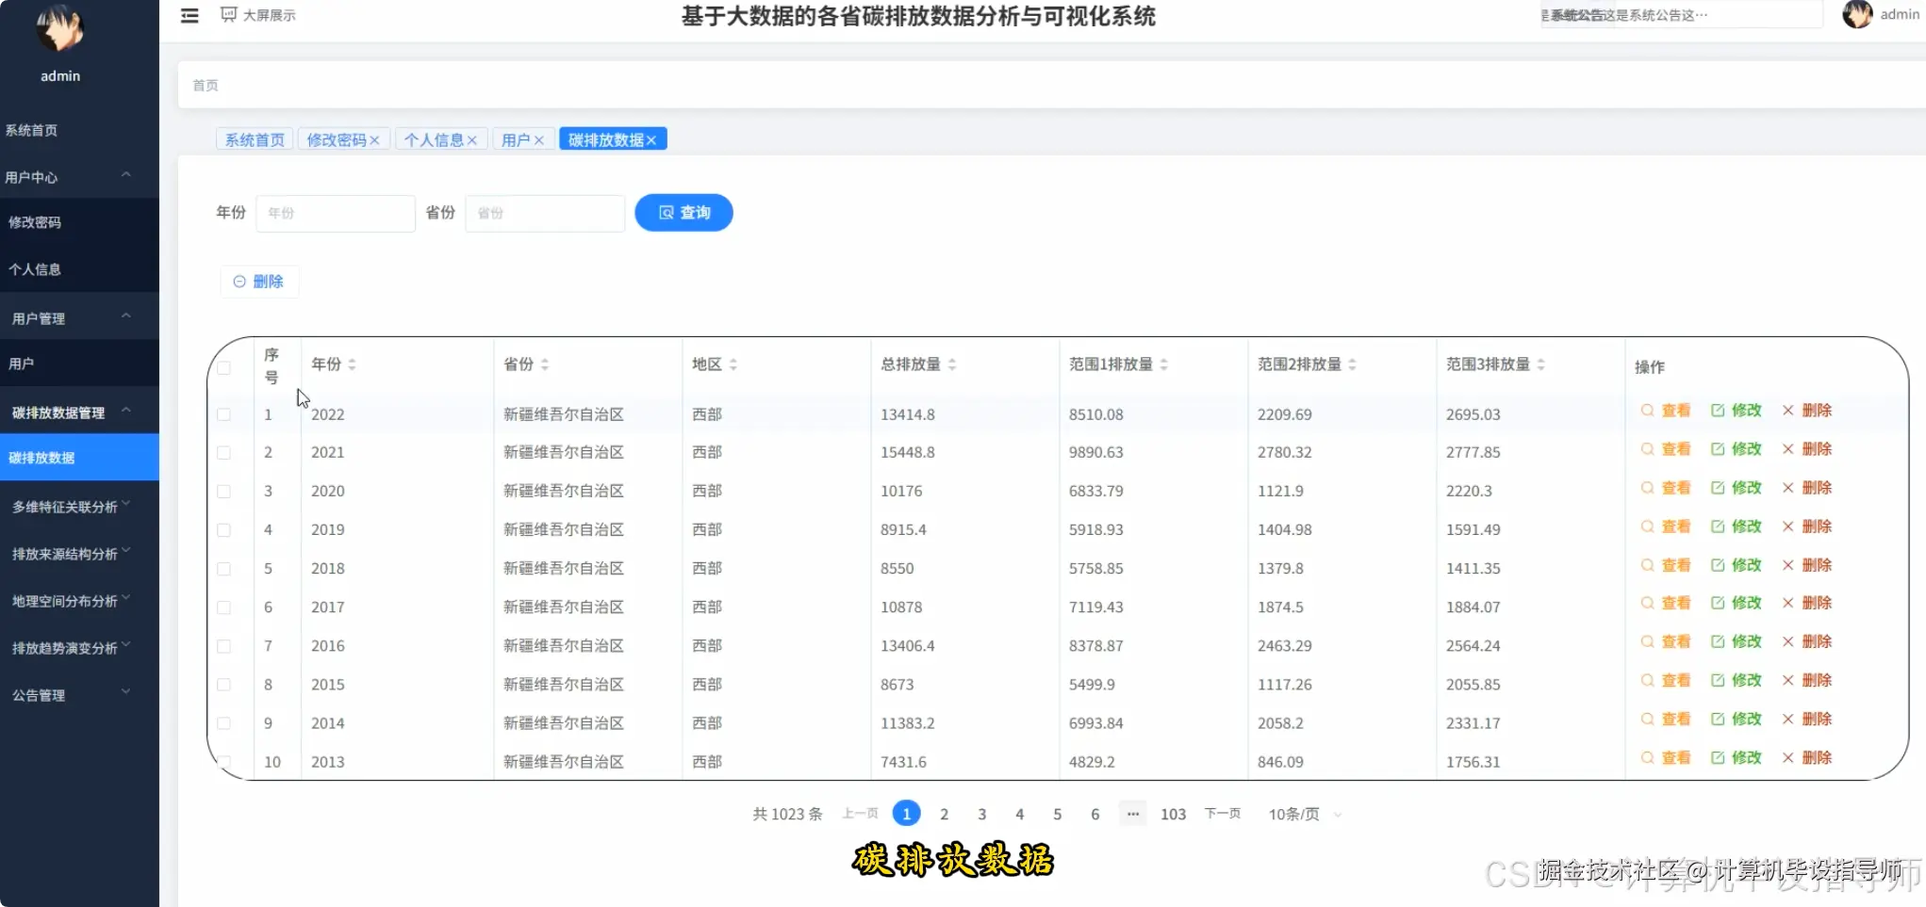The image size is (1926, 907).
Task: Click the 删除 batch delete button
Action: (x=259, y=281)
